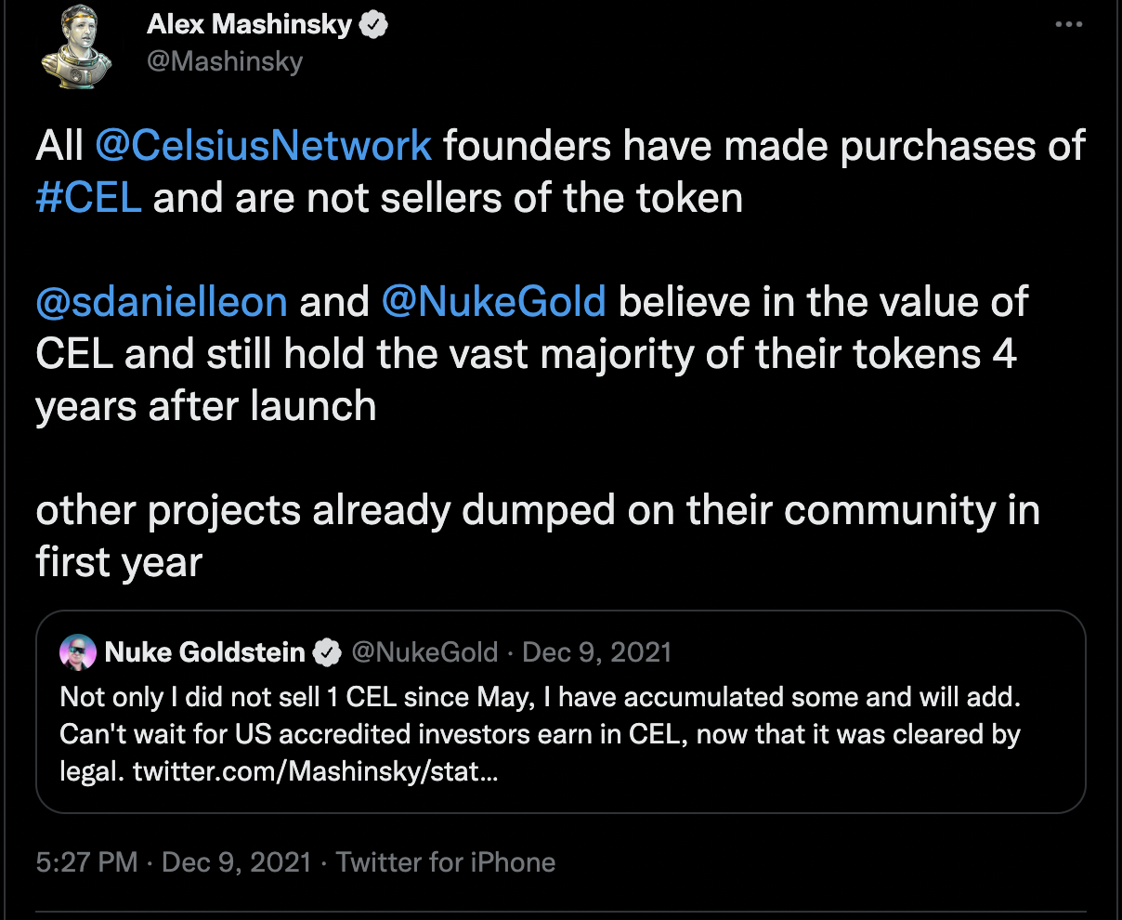Open the @CelsiusNetwork mention link
Screen dimensions: 1122x920
pyautogui.click(x=263, y=146)
